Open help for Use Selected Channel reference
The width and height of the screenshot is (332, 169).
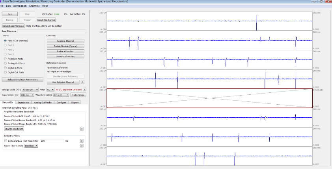coord(82,82)
